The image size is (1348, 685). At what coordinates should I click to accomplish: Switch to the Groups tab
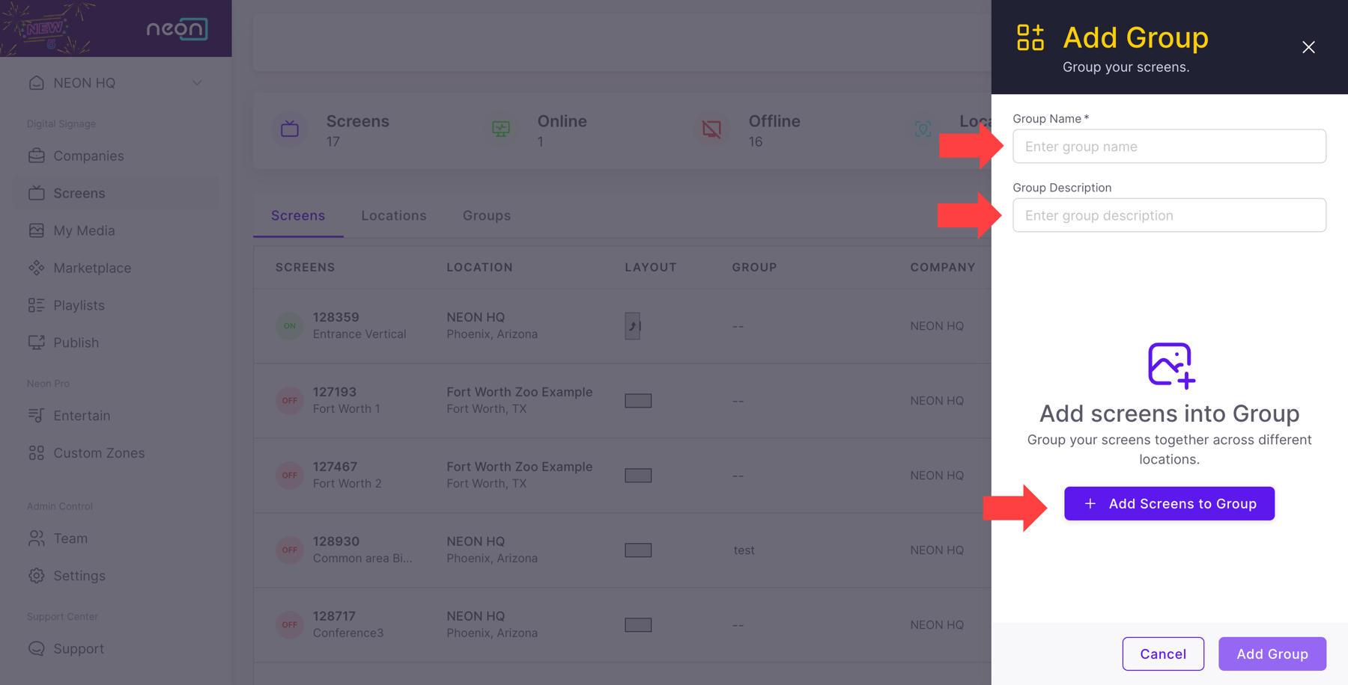[x=486, y=215]
